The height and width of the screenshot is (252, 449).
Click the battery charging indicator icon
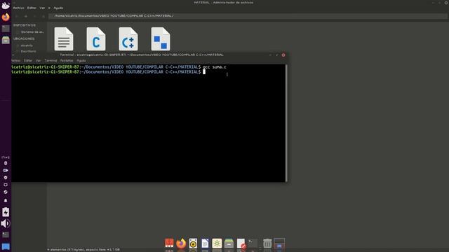[x=6, y=212]
